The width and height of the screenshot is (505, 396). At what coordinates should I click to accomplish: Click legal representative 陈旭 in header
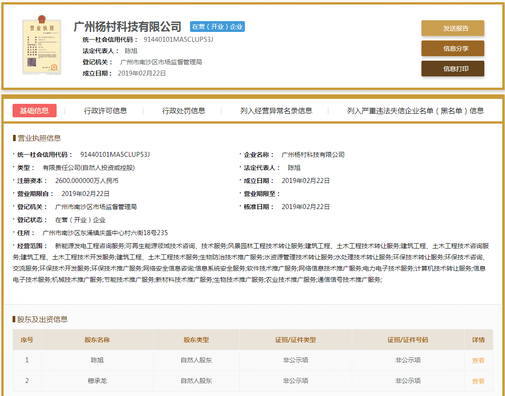pos(131,51)
